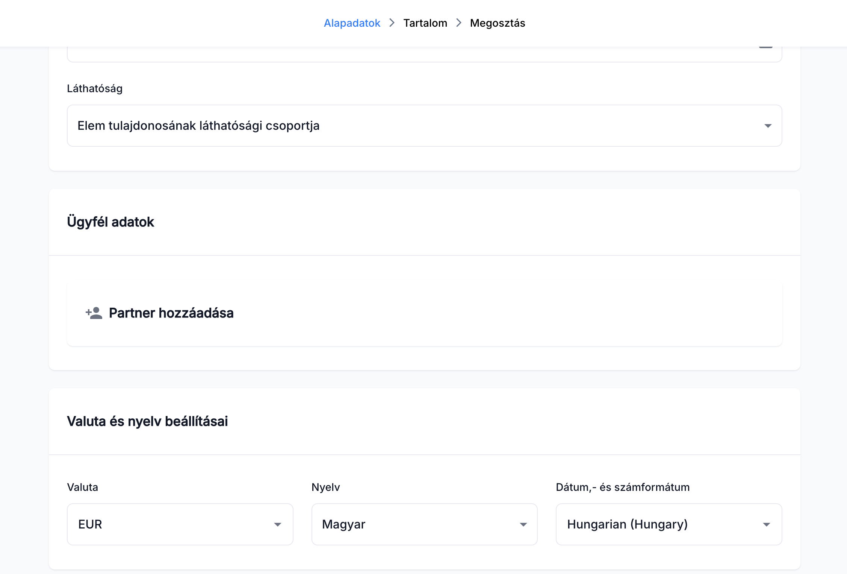Click the Dátum,- és számformátum label
Viewport: 847px width, 574px height.
pyautogui.click(x=622, y=487)
